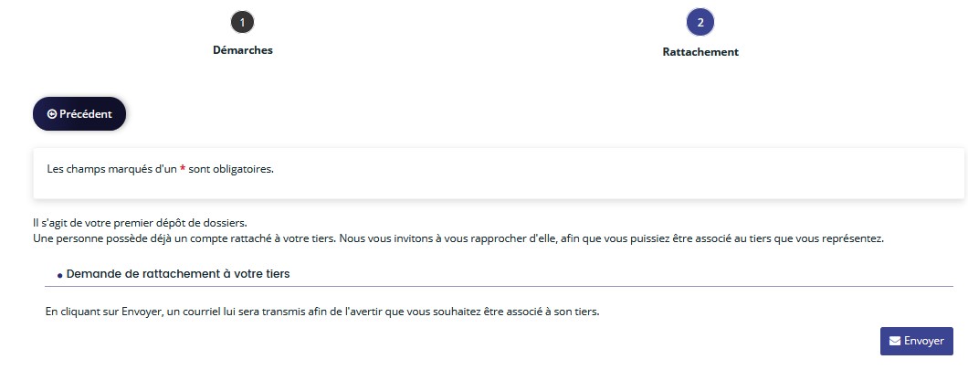Select the Rattachement step label
Viewport: 968px width, 370px height.
pos(700,52)
